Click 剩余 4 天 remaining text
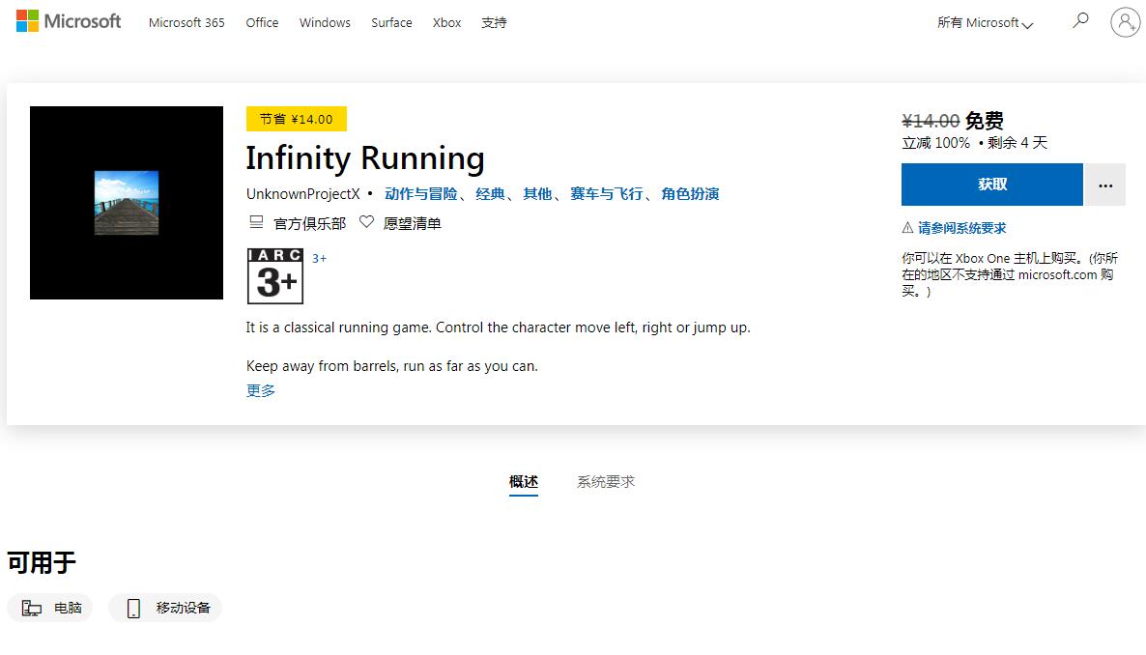This screenshot has height=655, width=1146. (1017, 143)
